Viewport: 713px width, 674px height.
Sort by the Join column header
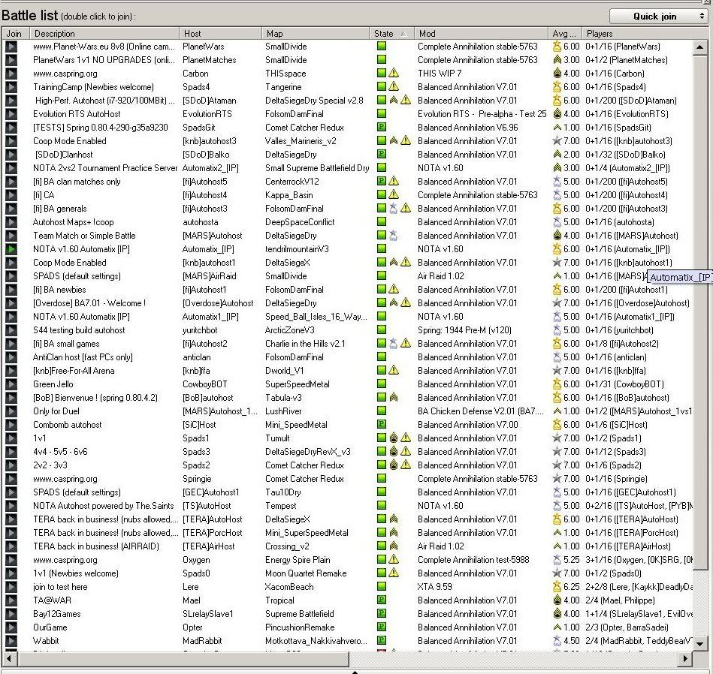point(16,34)
